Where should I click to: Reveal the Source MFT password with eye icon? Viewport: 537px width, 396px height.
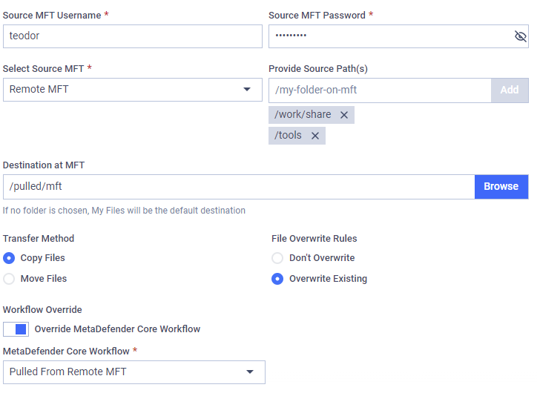pos(520,36)
